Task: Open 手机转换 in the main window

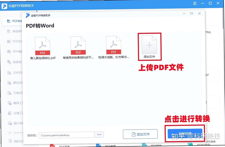Action: click(x=211, y=142)
